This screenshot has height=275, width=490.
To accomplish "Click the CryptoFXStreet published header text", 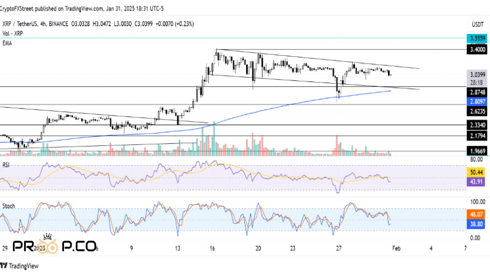I will (81, 9).
